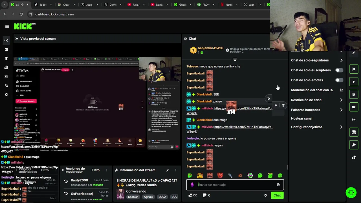Open the Stream section in the left sidebar
This screenshot has width=361, height=203.
click(6, 40)
